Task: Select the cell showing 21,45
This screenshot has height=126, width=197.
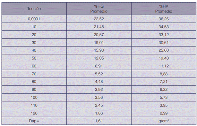Action: [x=99, y=27]
